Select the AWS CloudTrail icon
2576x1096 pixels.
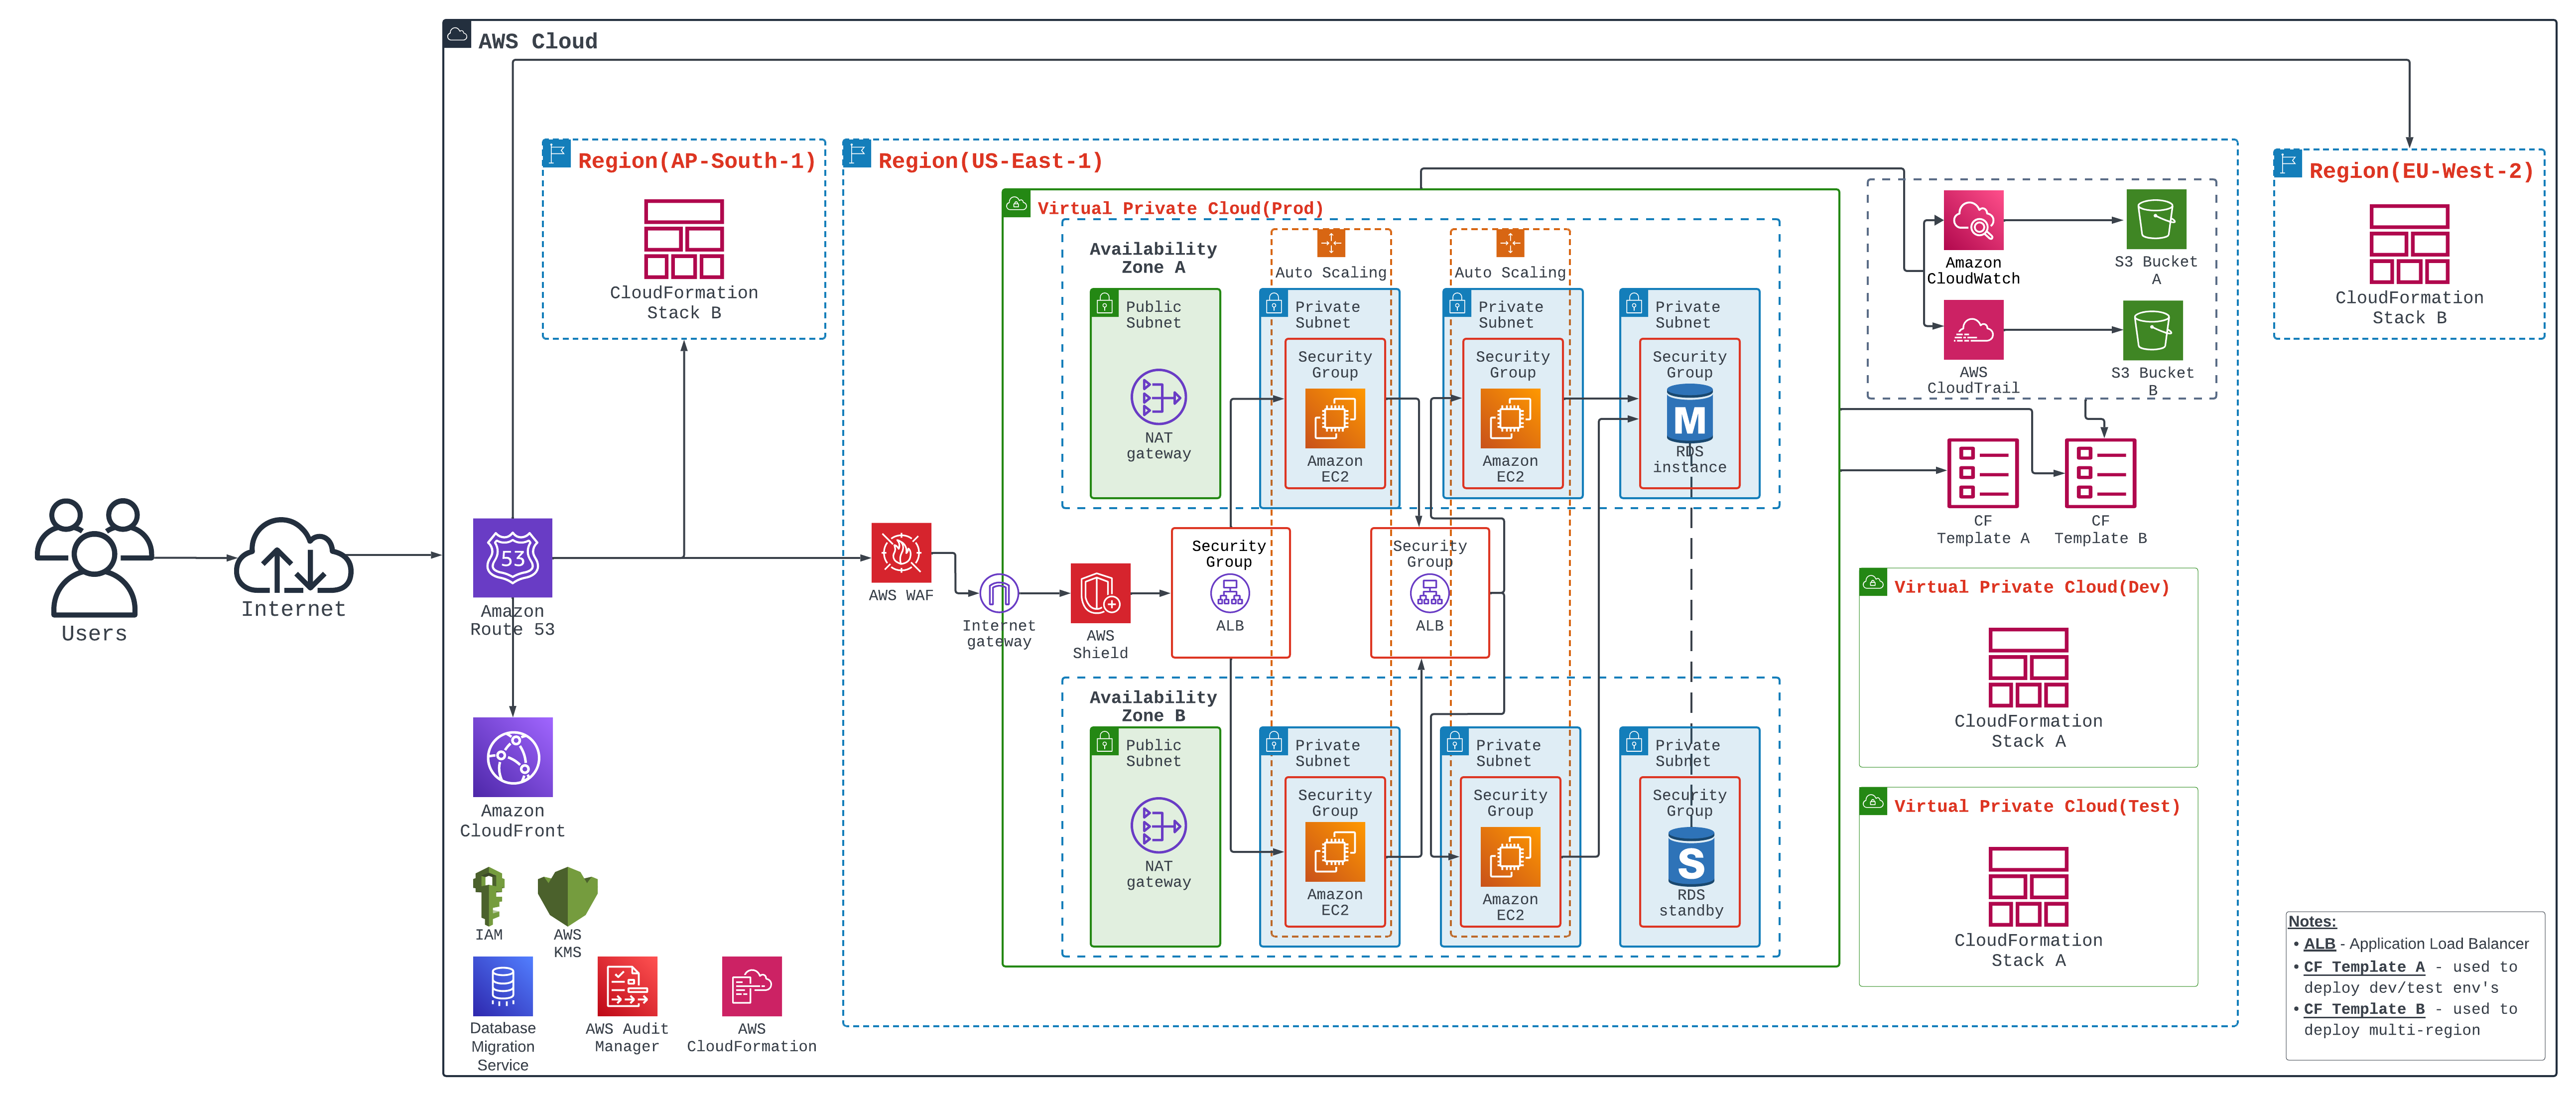1973,330
